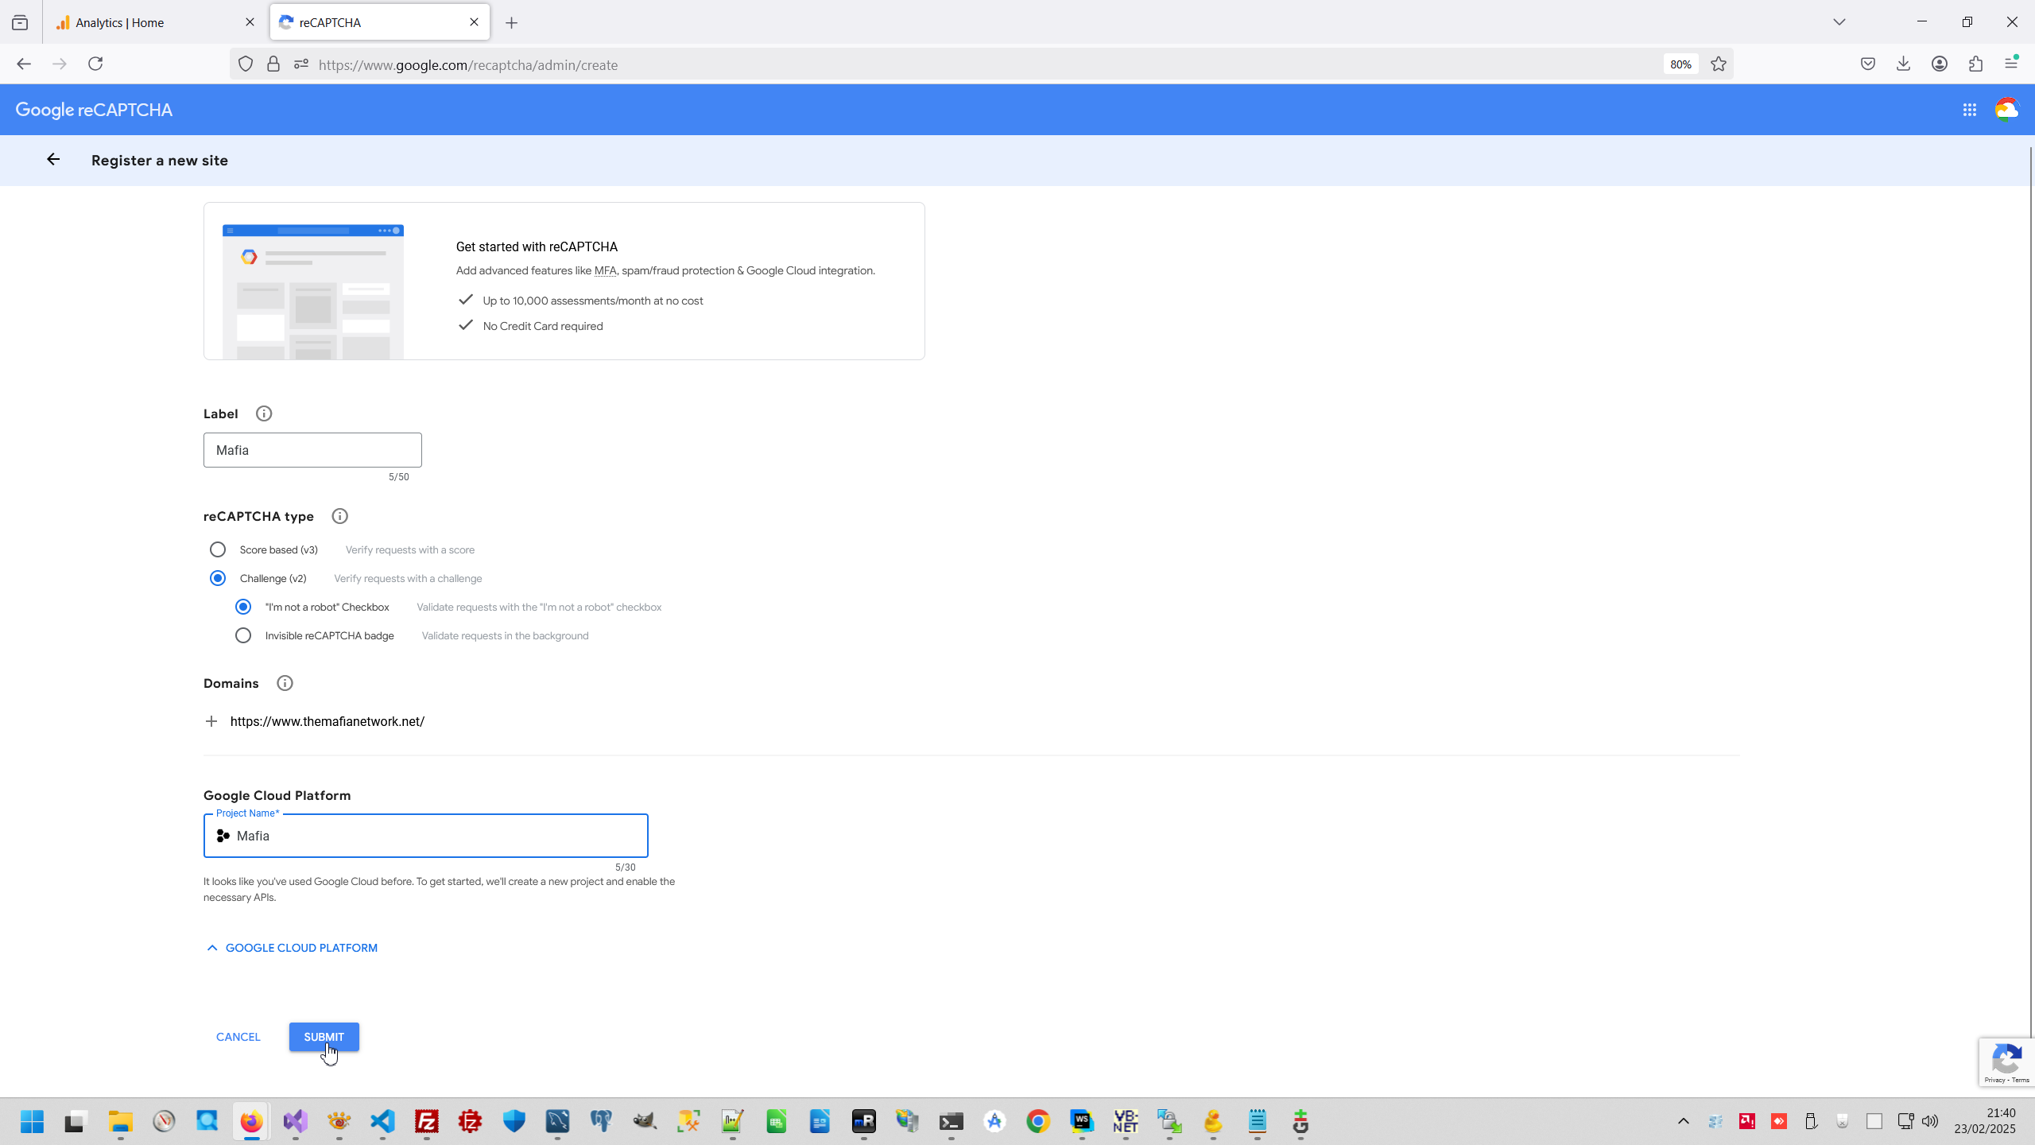This screenshot has height=1145, width=2035.
Task: Select the Score based (v3) option
Action: pos(218,549)
